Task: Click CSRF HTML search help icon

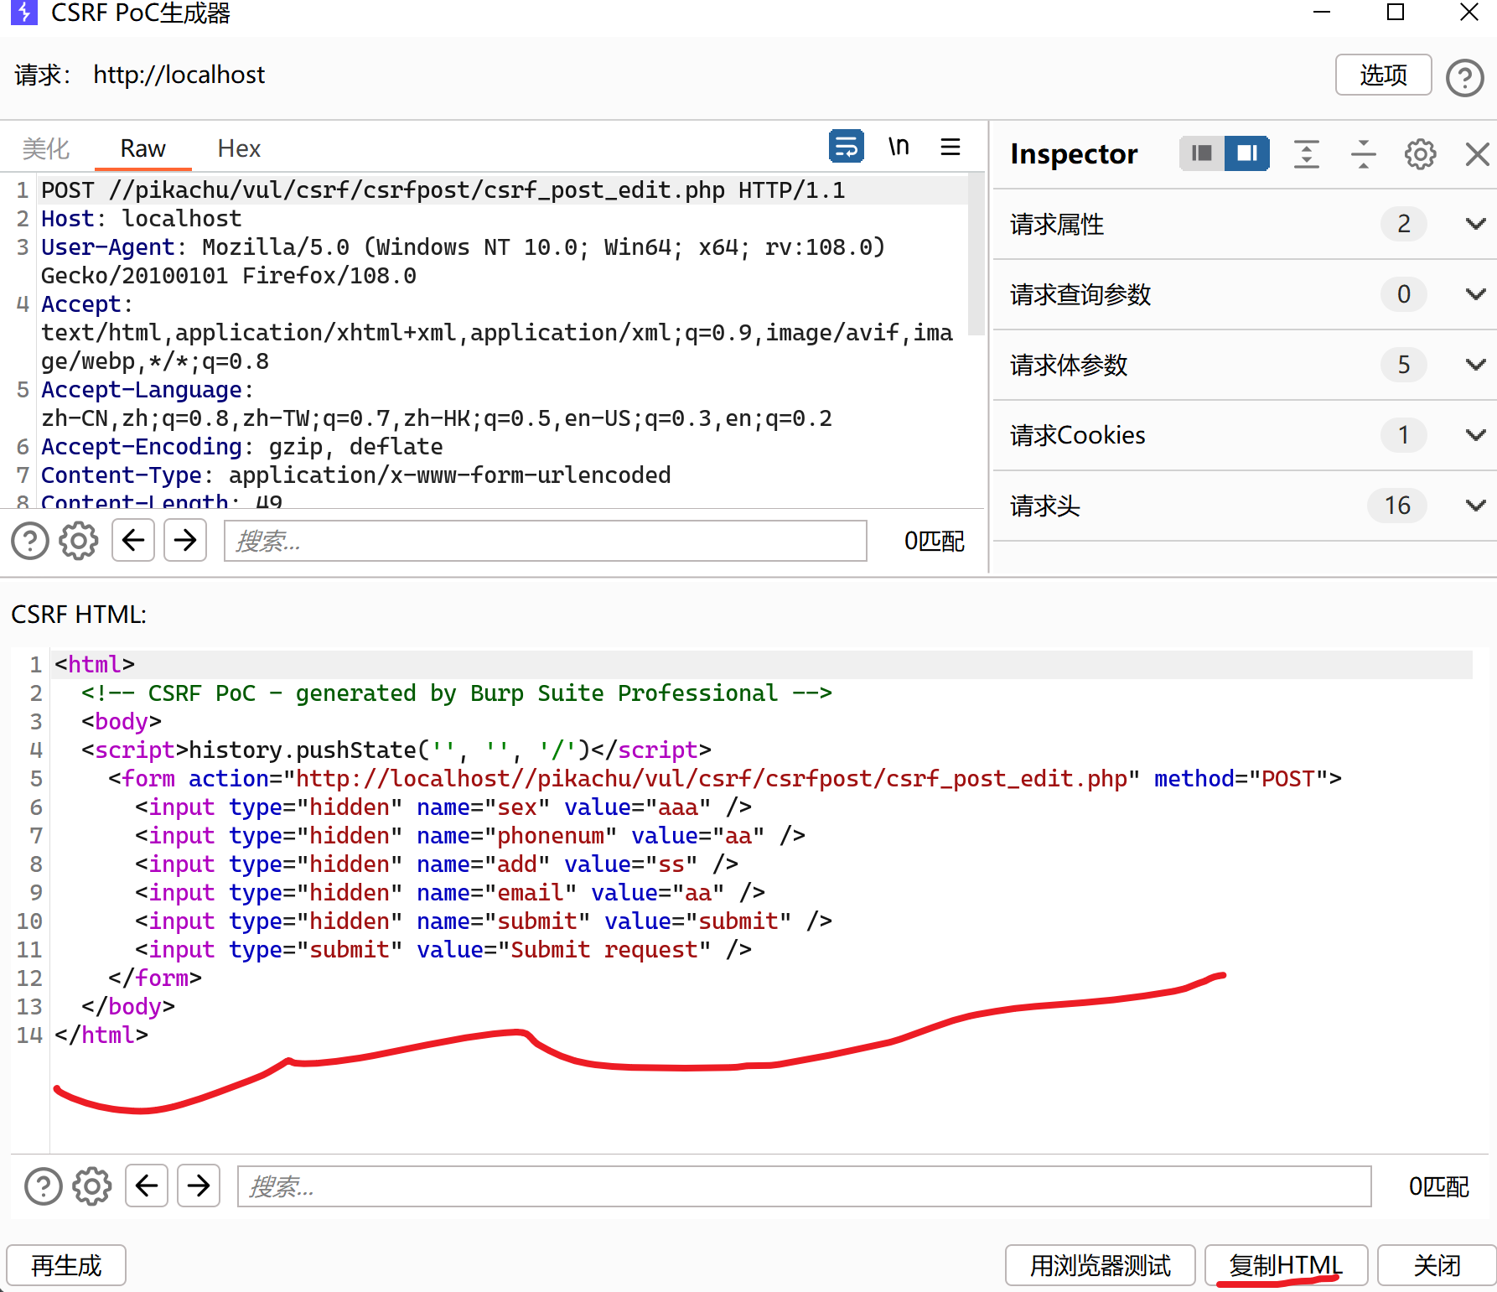Action: (44, 1186)
